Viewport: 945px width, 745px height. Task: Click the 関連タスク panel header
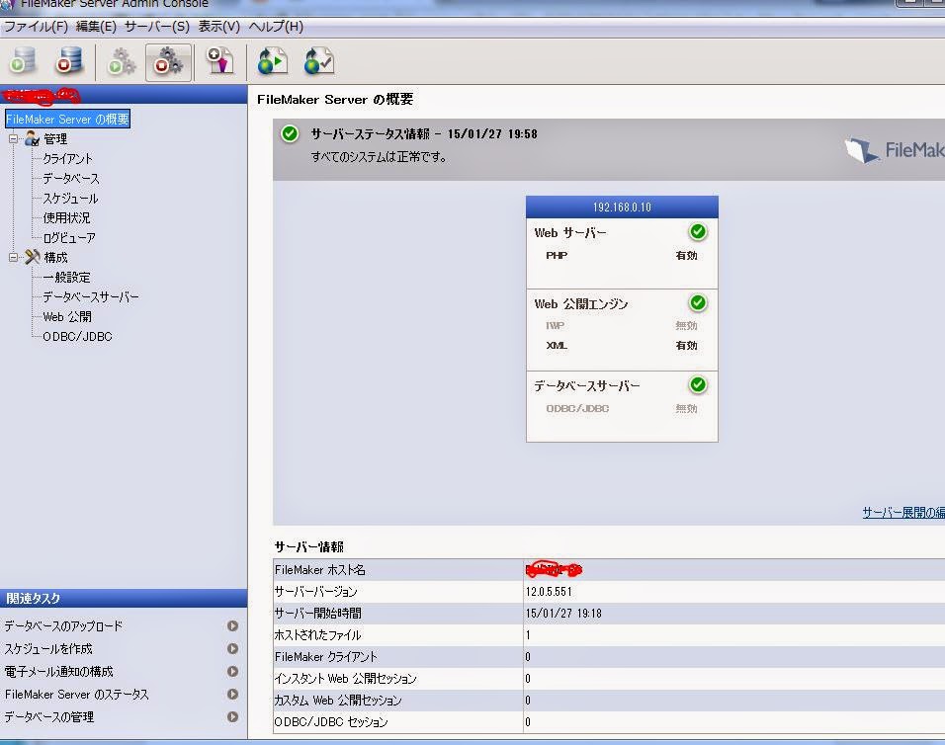click(x=124, y=598)
